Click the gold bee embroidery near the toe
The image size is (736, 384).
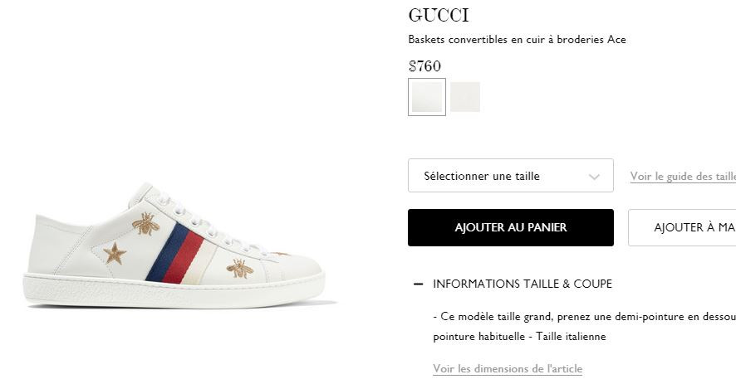click(240, 268)
